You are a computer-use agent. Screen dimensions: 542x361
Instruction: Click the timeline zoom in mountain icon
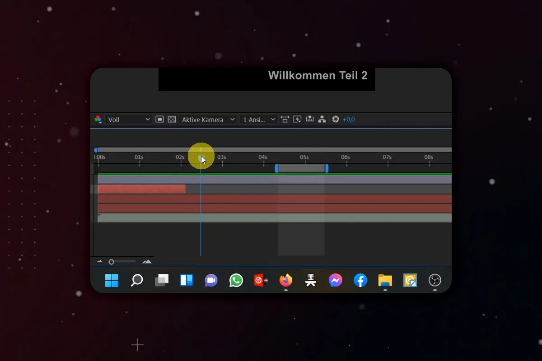(x=147, y=262)
